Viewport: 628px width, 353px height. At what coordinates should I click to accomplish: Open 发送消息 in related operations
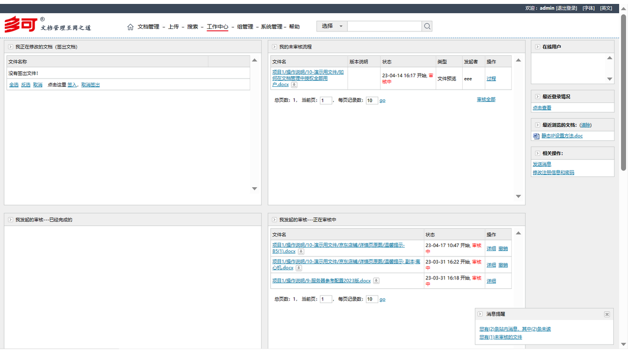click(x=542, y=164)
